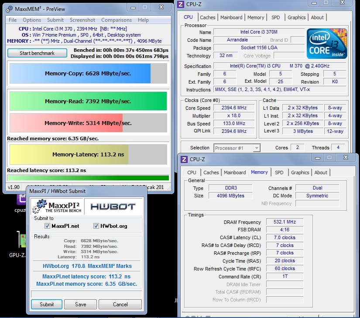Click the CPU-Z logo icon in Memory window title

click(184, 159)
